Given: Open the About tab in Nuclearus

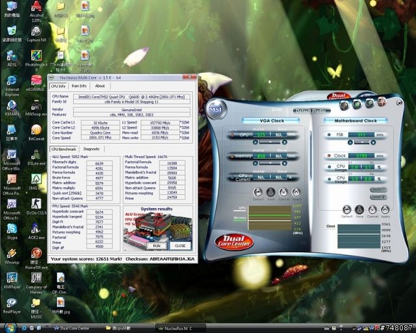Looking at the screenshot, I should (x=100, y=86).
